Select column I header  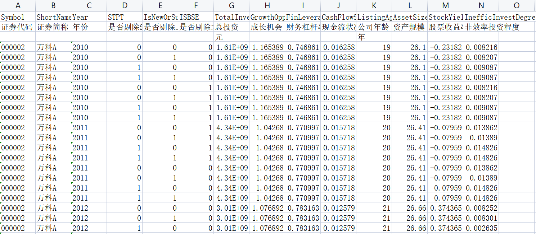(303, 5)
